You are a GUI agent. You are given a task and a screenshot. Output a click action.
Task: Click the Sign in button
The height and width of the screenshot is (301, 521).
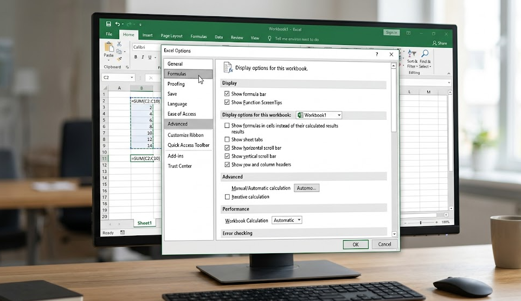(391, 33)
